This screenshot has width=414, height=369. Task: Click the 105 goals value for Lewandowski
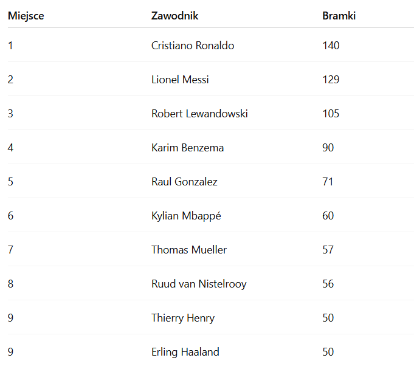(331, 114)
